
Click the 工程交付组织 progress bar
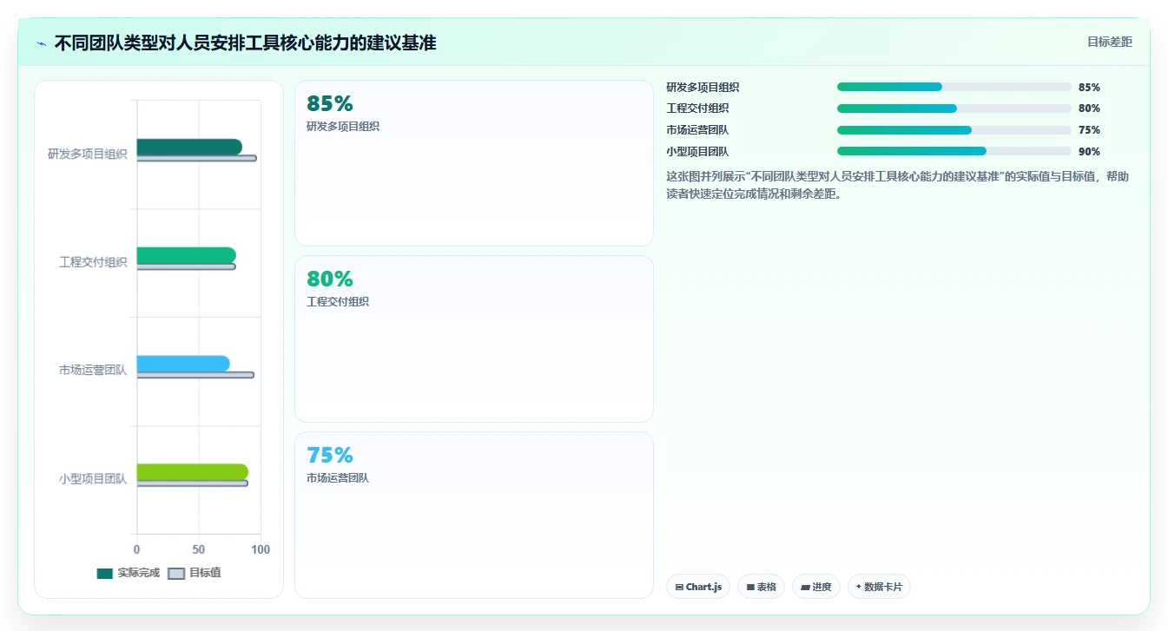point(954,108)
